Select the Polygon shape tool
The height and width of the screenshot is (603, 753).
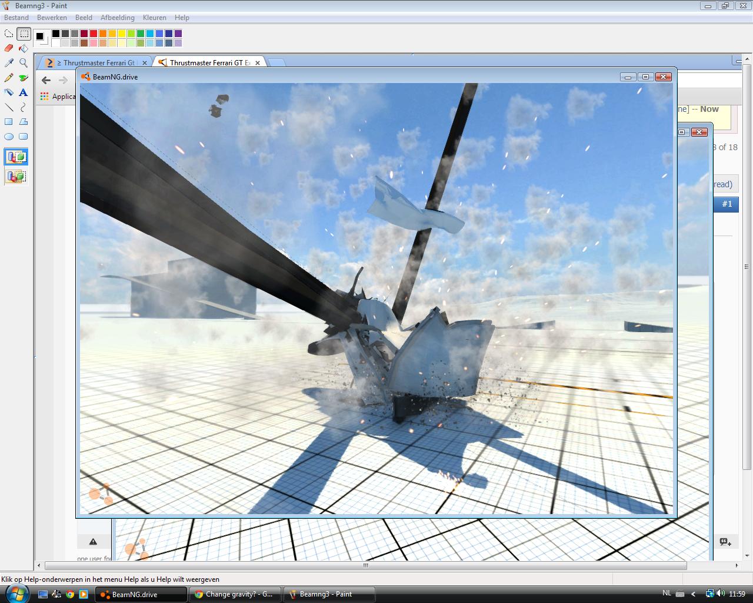(x=24, y=122)
